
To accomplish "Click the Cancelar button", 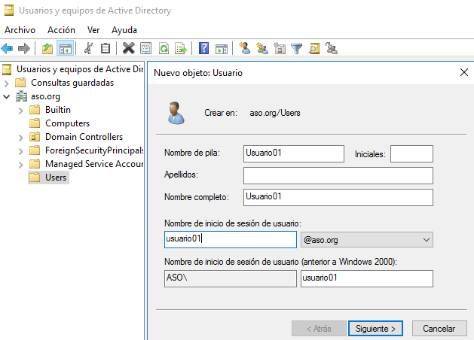I will click(x=439, y=329).
